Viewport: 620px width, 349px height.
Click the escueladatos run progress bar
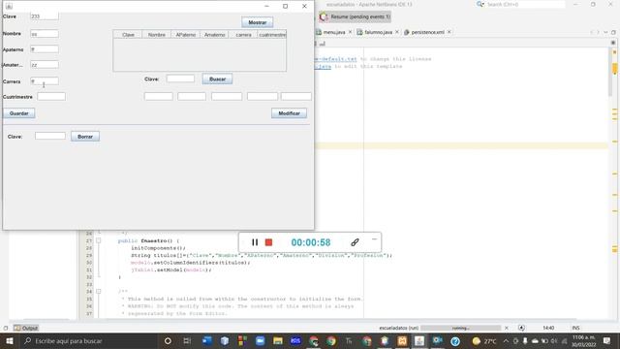pos(461,328)
